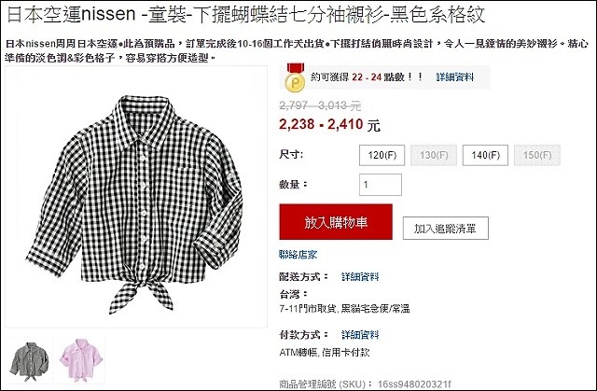597x391 pixels.
Task: Click the quantity input field
Action: pyautogui.click(x=381, y=185)
